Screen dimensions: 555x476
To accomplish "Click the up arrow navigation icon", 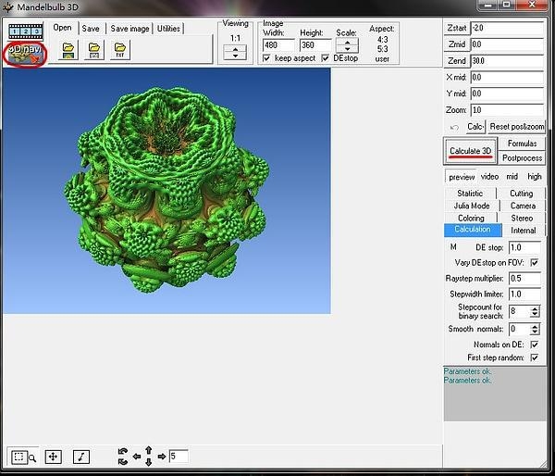I will 148,451.
